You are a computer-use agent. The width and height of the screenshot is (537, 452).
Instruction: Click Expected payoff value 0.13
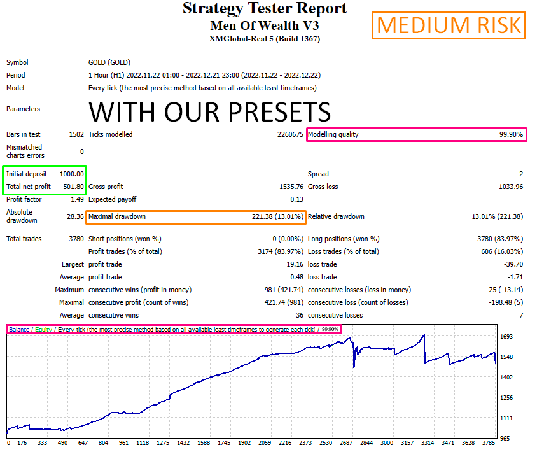click(296, 199)
